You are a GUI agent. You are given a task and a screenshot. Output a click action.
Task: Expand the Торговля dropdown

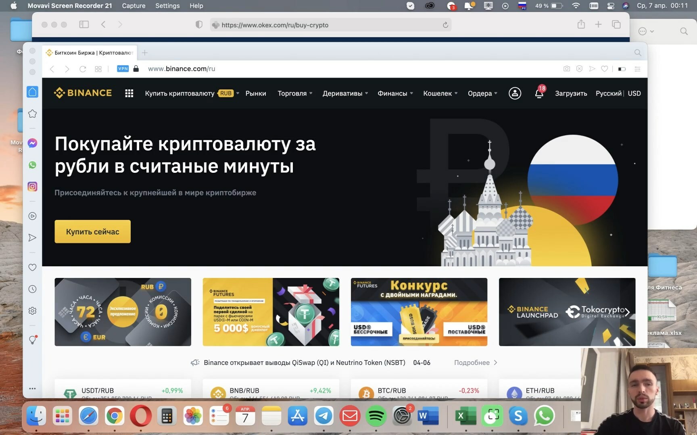coord(295,93)
